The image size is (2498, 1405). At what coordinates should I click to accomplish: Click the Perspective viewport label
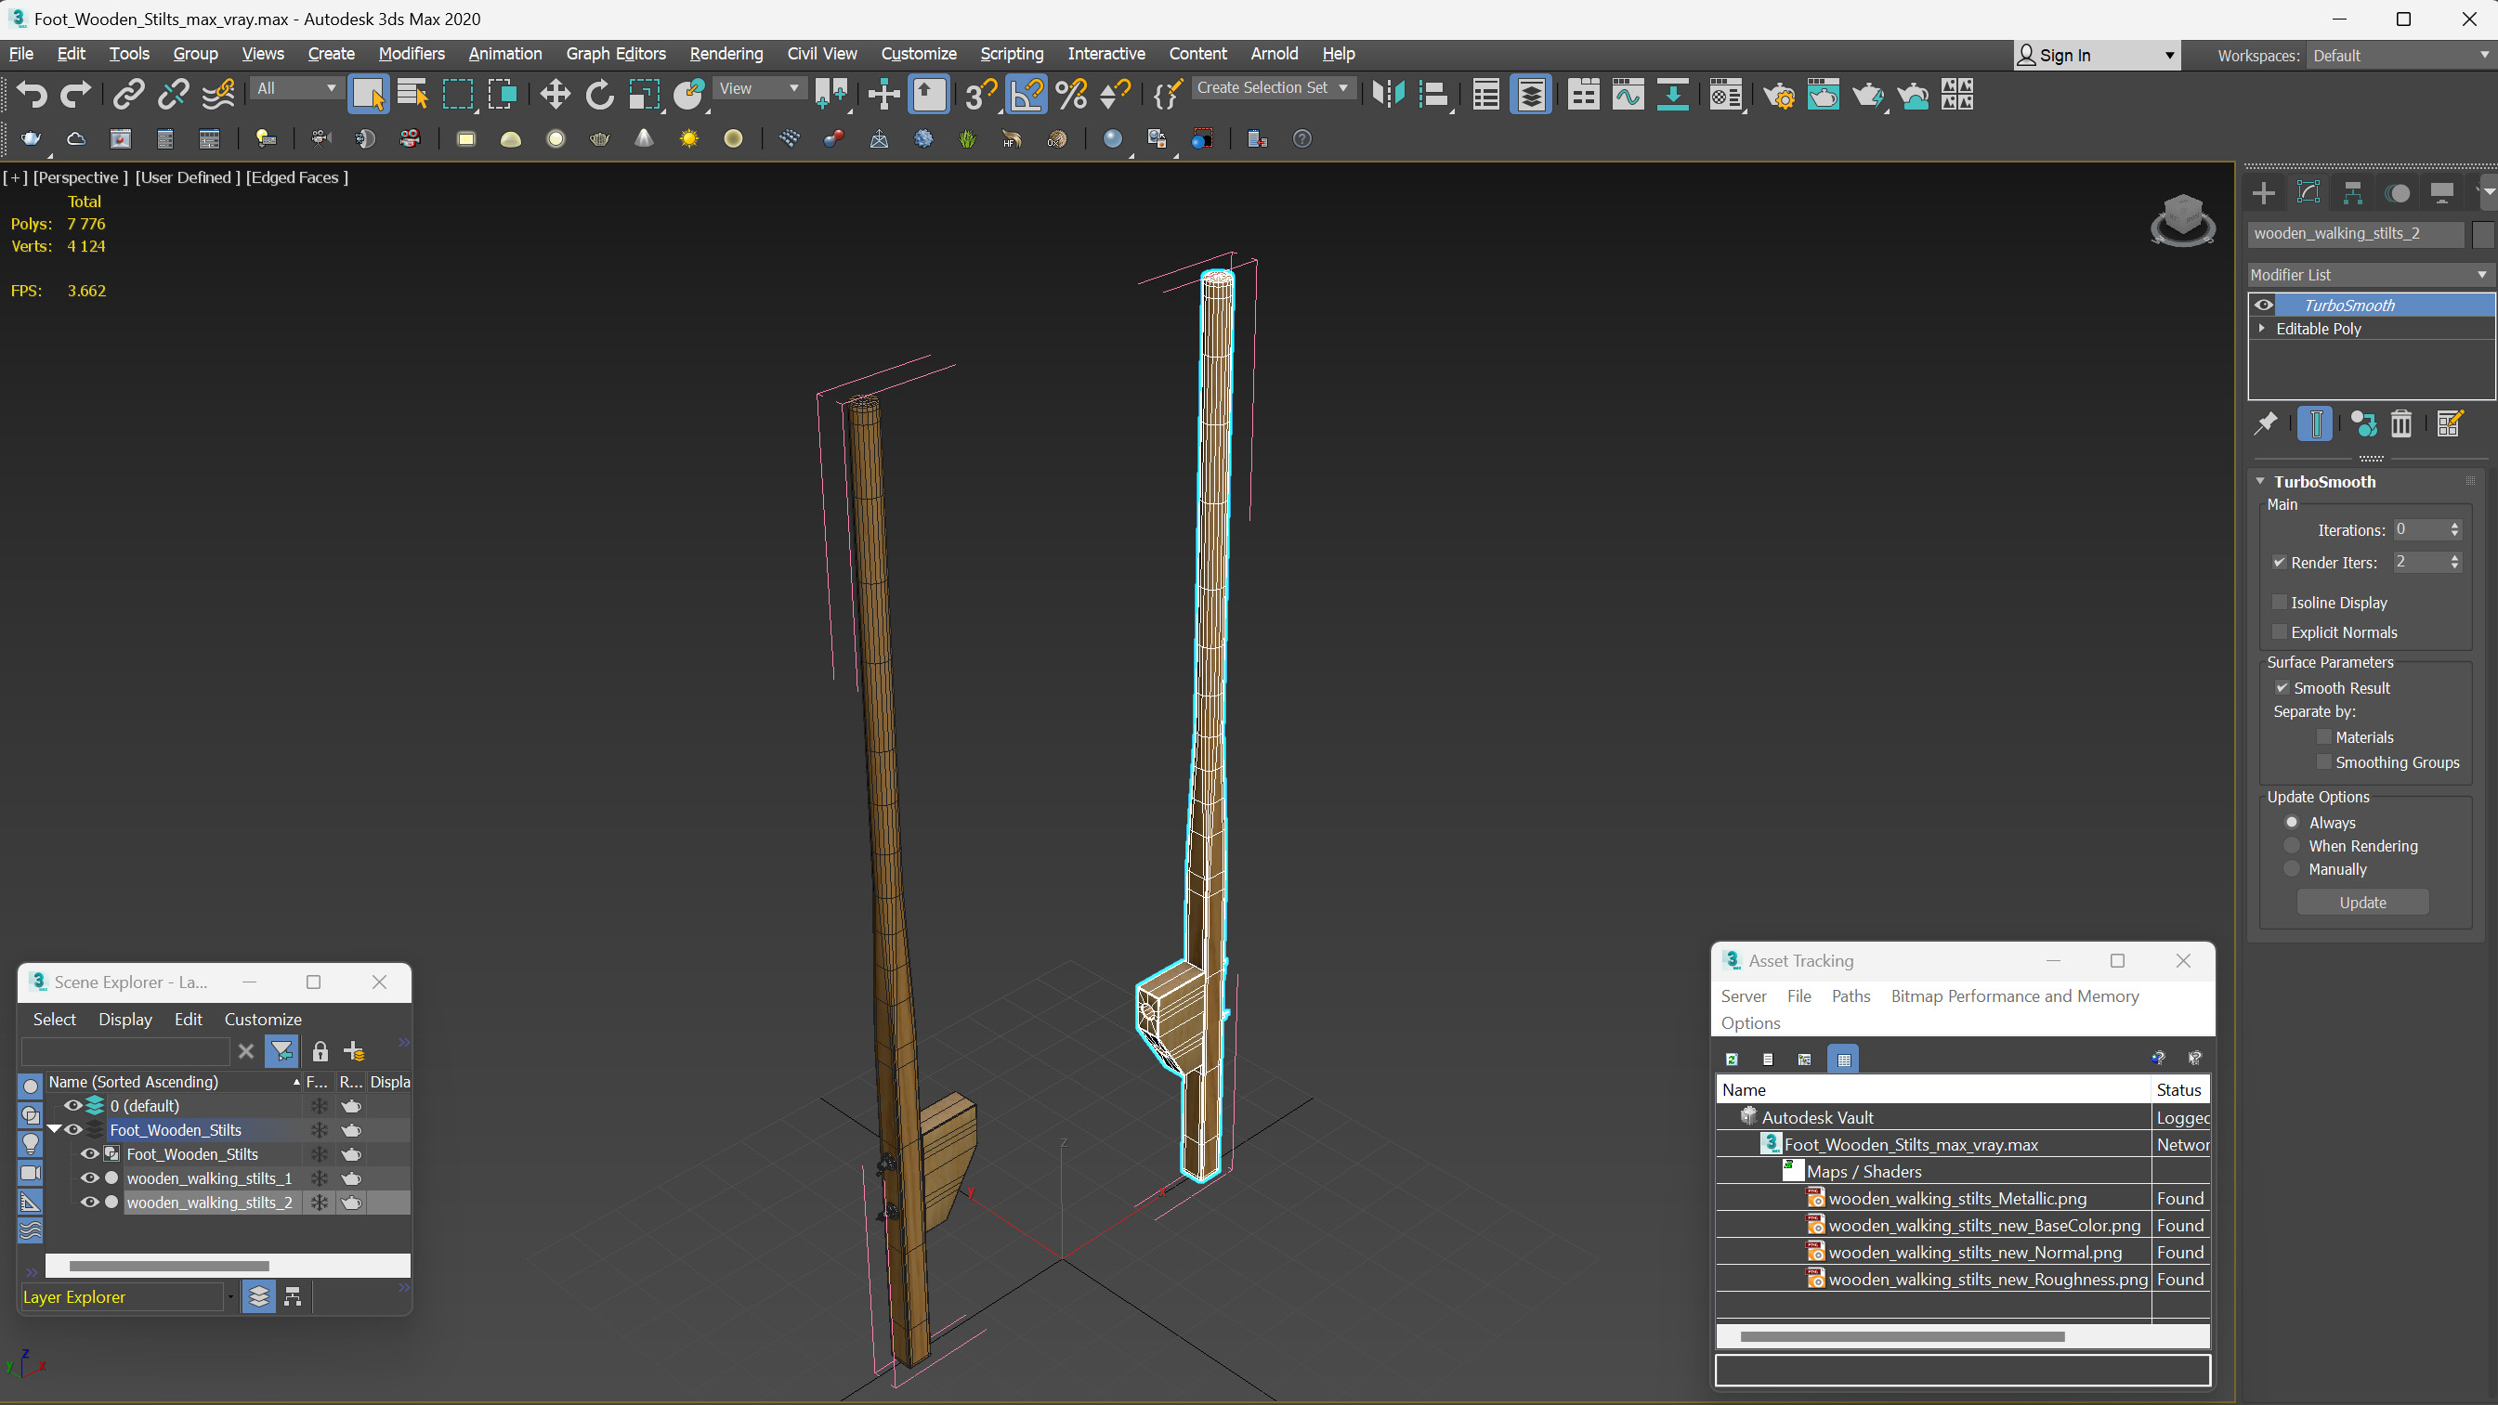coord(81,176)
